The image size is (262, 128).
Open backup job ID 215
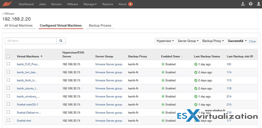(x=229, y=105)
